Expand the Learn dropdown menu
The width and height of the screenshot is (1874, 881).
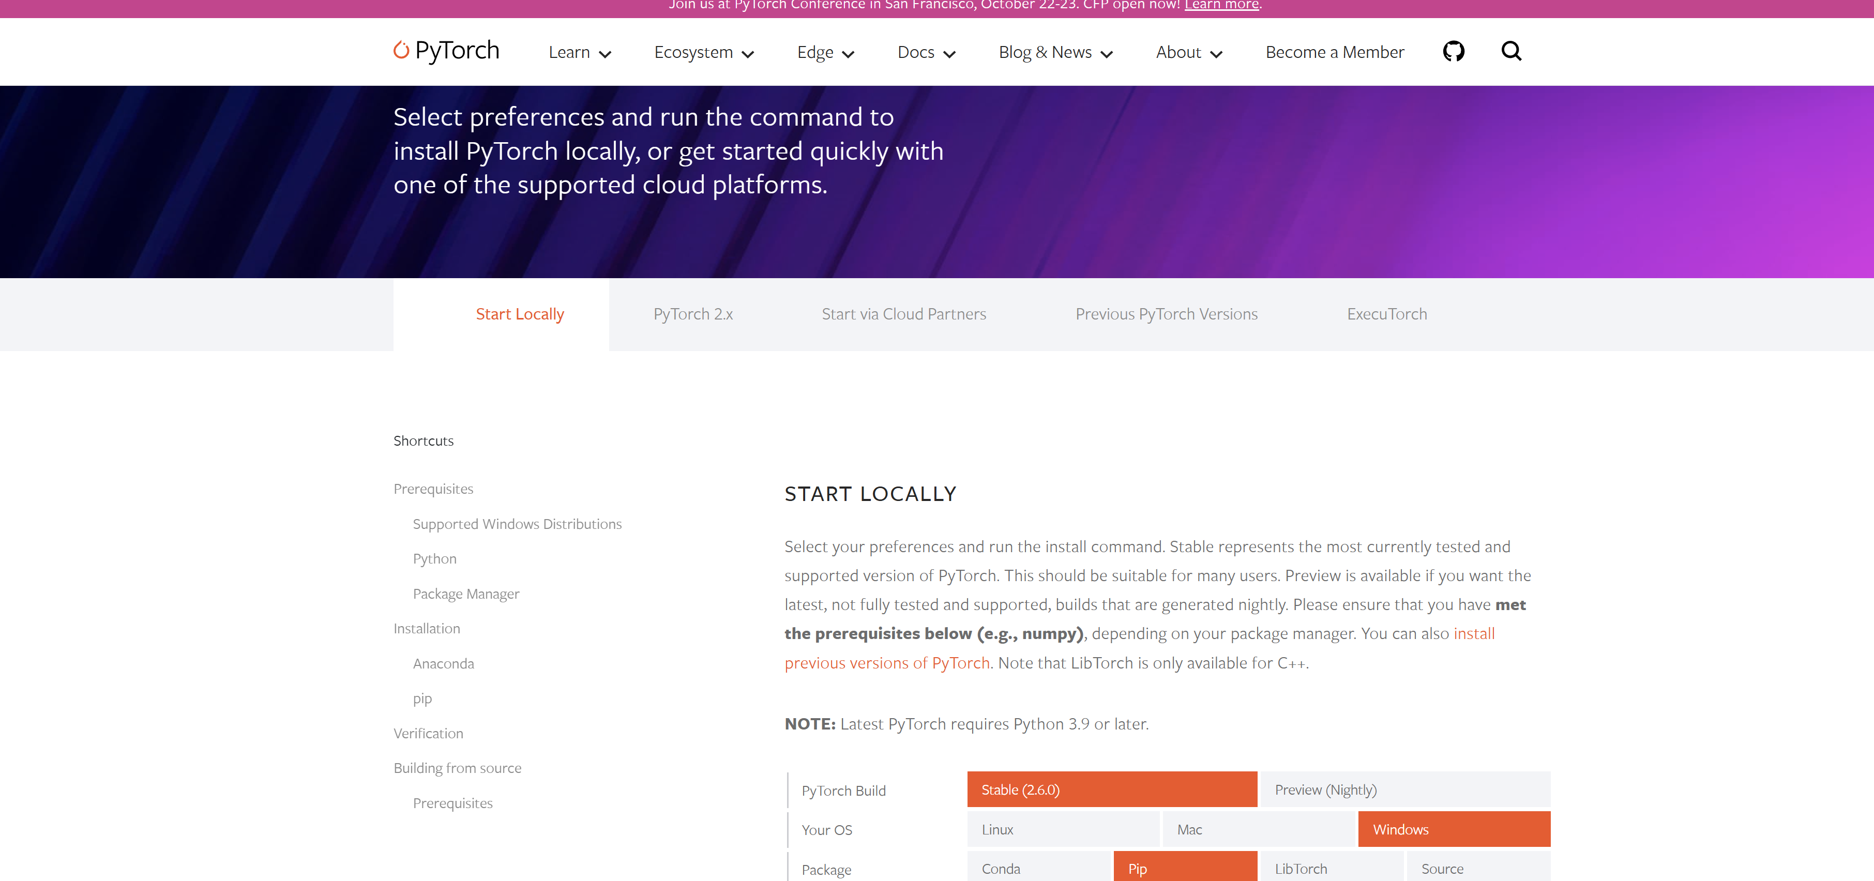[579, 52]
